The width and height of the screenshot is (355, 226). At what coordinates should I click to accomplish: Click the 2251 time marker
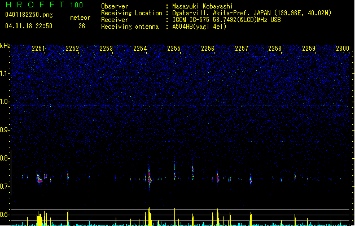click(38, 49)
